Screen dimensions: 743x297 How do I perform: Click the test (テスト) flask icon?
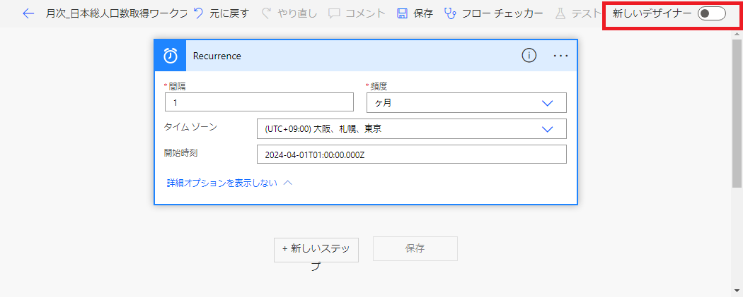pos(560,13)
